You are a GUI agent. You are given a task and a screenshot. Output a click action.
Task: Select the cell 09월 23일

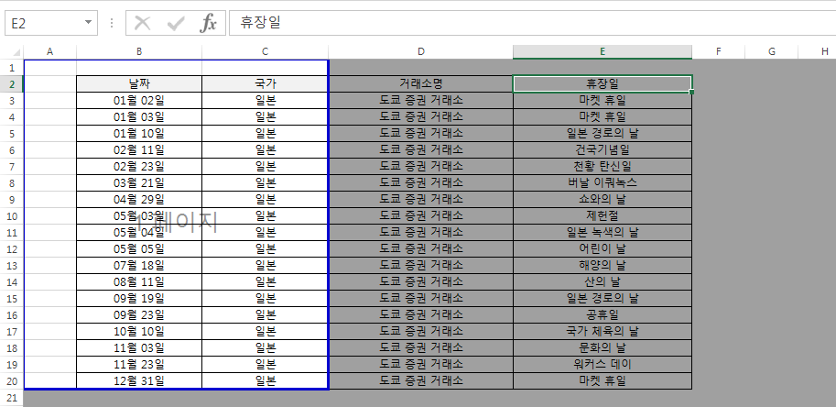click(x=139, y=314)
